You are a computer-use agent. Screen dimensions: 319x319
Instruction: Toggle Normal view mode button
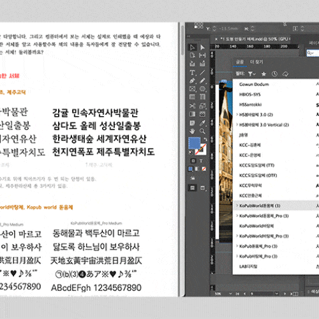coord(193,188)
